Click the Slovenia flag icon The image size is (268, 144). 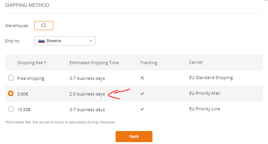point(41,41)
